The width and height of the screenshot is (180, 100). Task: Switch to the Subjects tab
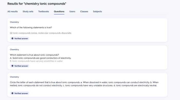point(97,12)
